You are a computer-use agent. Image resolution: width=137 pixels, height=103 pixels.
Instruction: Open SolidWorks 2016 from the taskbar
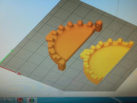(x=20, y=100)
